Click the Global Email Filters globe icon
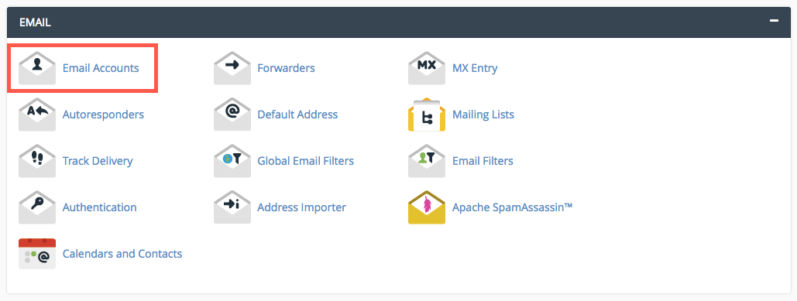This screenshot has width=797, height=301. tap(232, 161)
